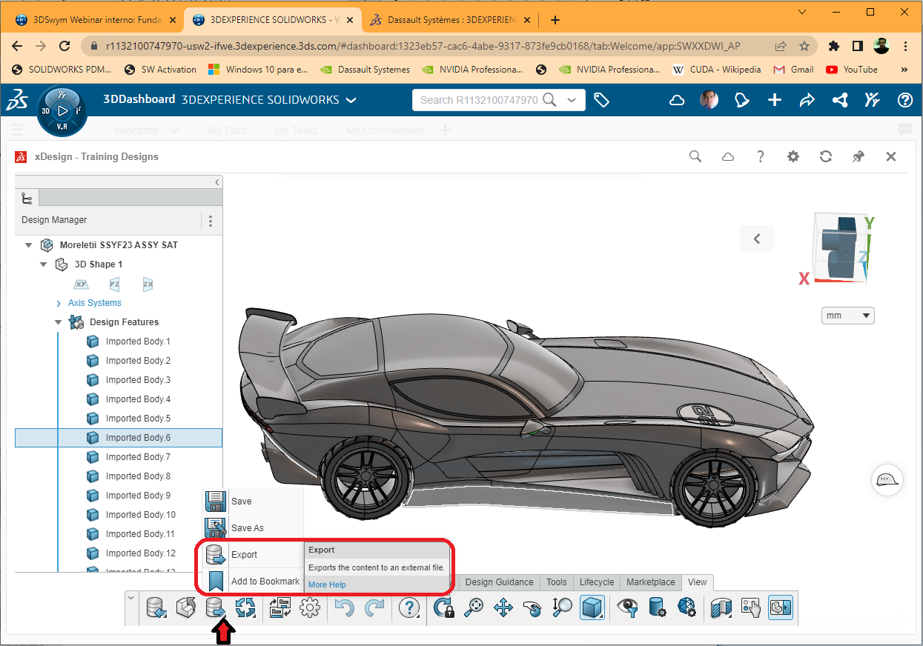Click the view orientation cube
Image resolution: width=923 pixels, height=646 pixels.
[x=841, y=248]
